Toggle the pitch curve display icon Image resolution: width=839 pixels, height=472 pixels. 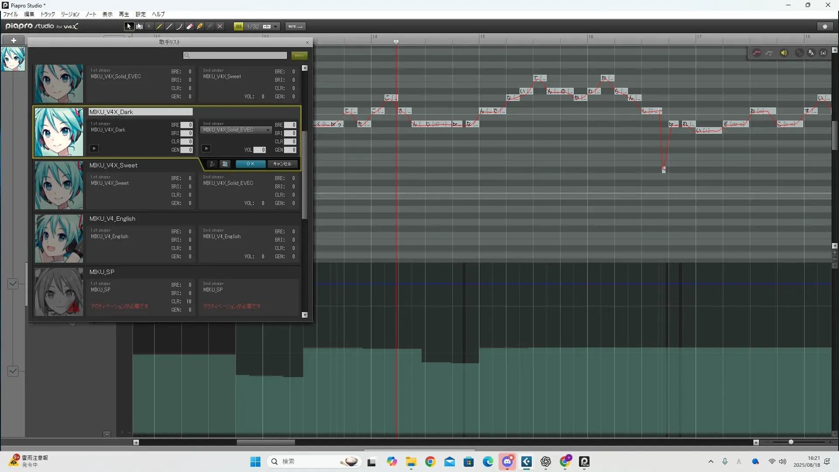pos(757,53)
